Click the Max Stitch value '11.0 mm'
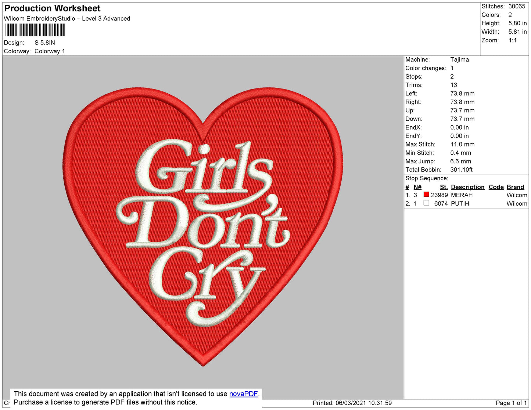Screen dimensions: 531x410 [462, 144]
